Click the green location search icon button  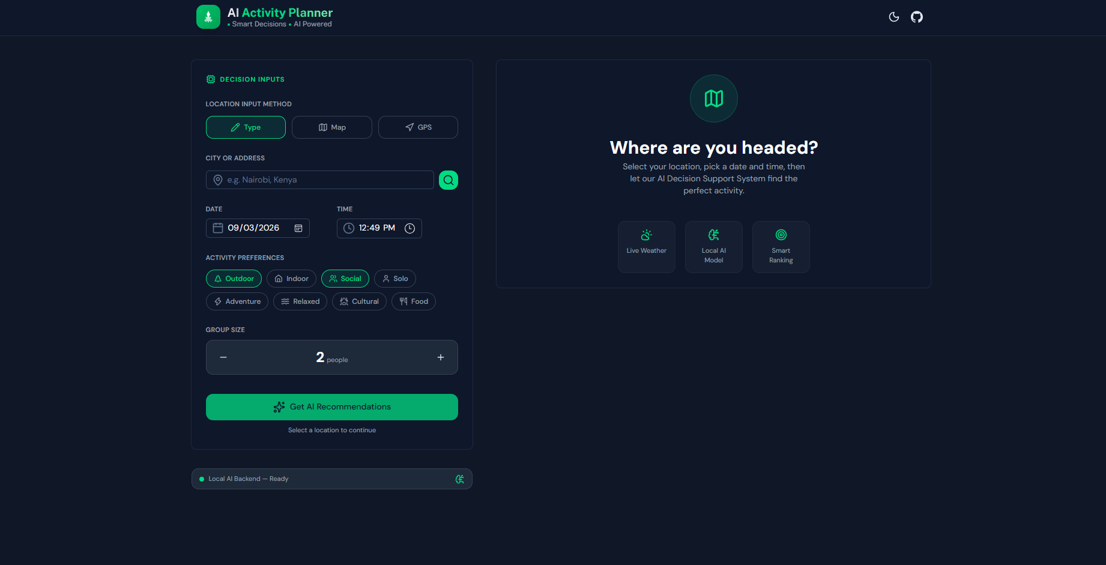coord(449,180)
